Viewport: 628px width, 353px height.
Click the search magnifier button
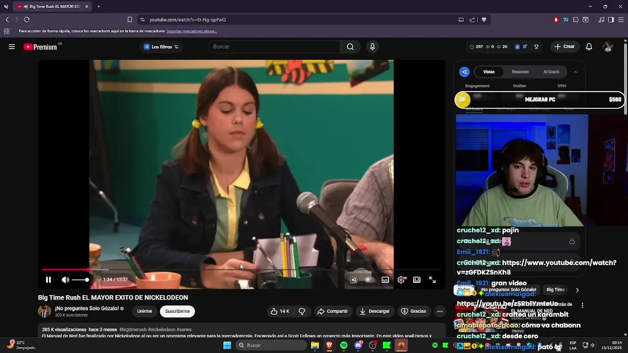350,47
